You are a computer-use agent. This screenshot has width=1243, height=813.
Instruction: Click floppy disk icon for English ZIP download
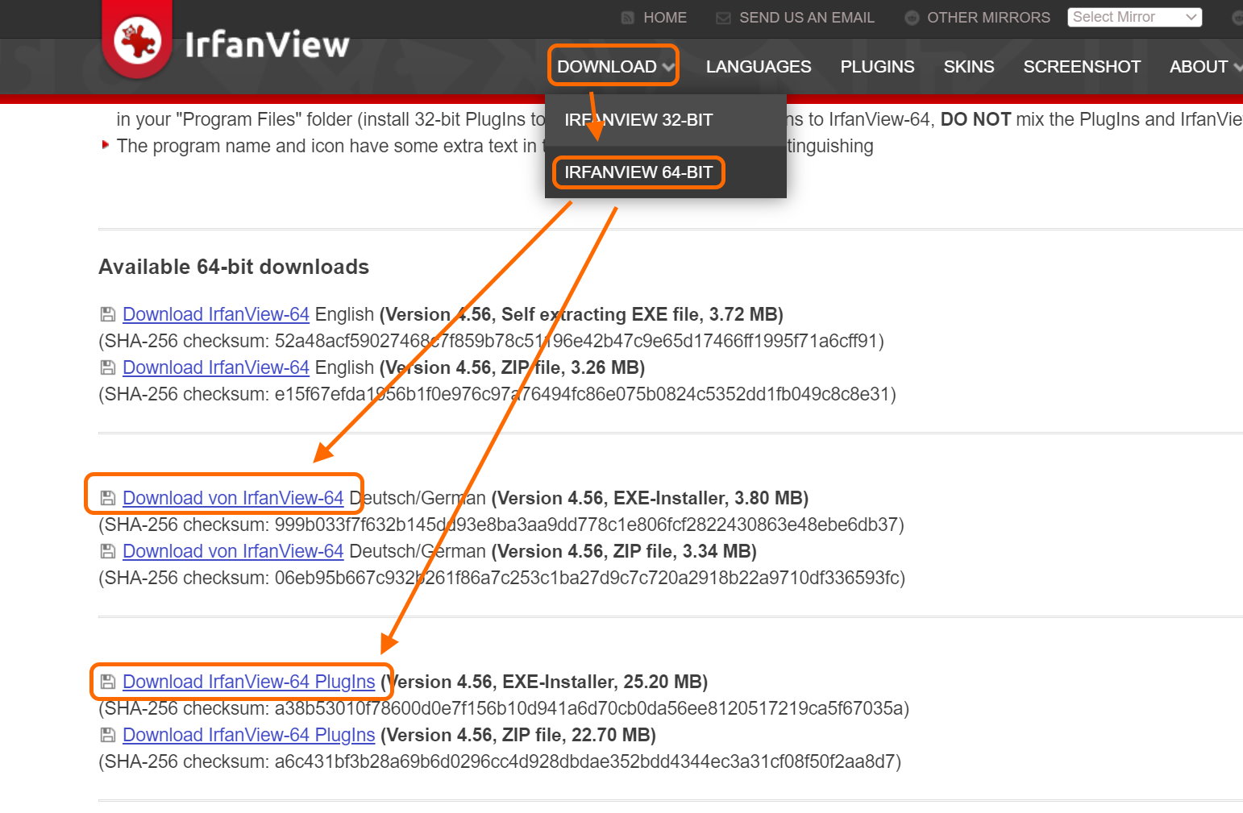click(x=107, y=367)
